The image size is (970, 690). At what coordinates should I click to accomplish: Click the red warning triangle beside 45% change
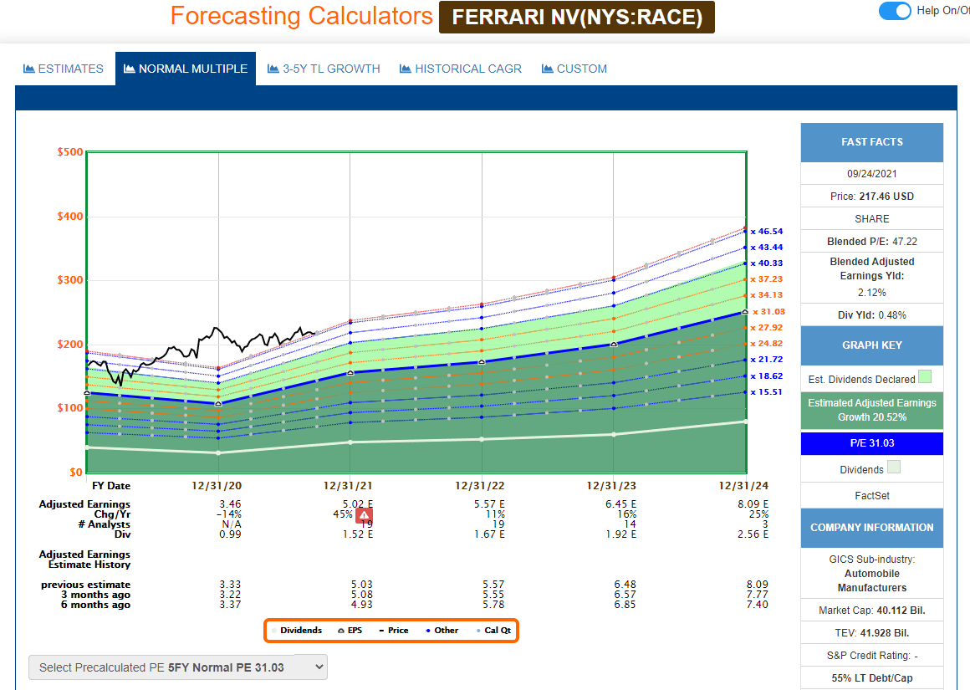coord(363,515)
